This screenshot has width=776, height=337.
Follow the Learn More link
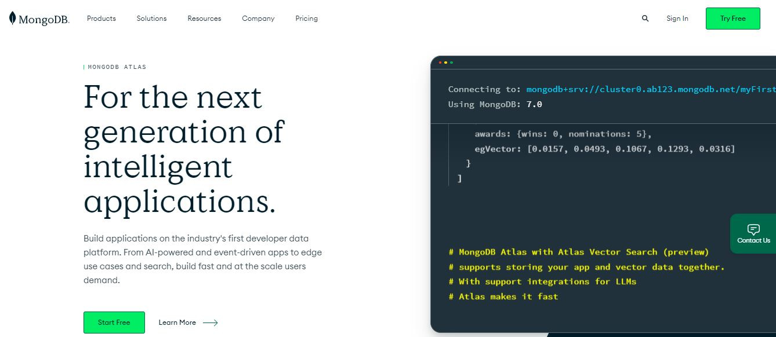tap(177, 323)
